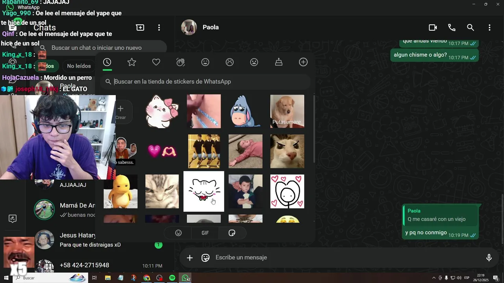Show hidden system tray icons

434,278
